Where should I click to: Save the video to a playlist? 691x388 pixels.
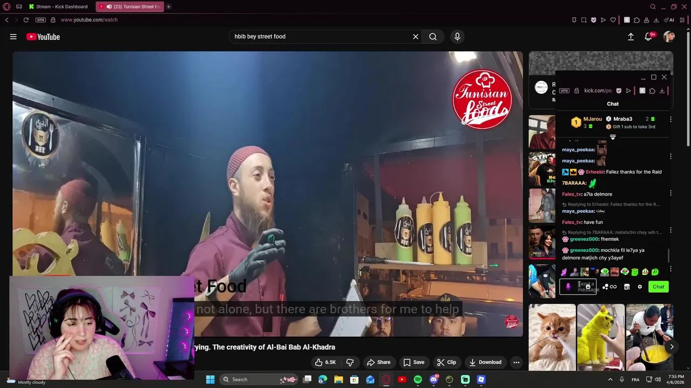pos(414,362)
